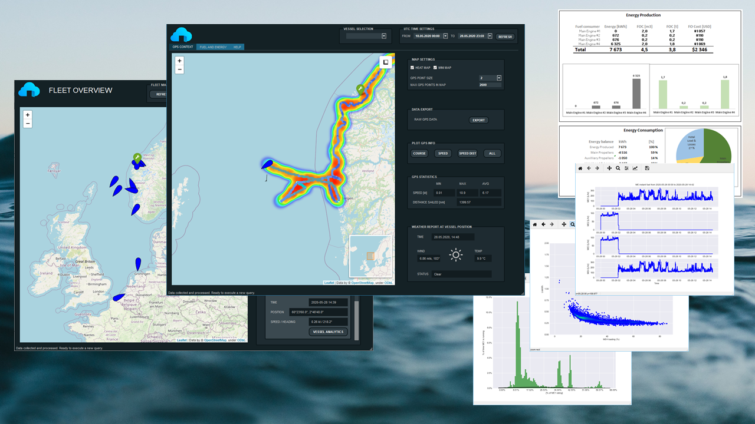Open Edit axis options in ME fuel plot

[x=635, y=168]
